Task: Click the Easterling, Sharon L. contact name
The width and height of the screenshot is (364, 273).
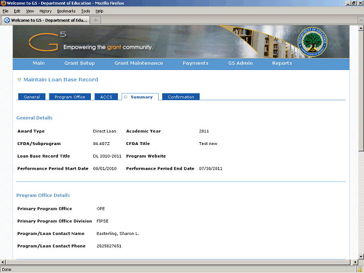Action: click(118, 234)
